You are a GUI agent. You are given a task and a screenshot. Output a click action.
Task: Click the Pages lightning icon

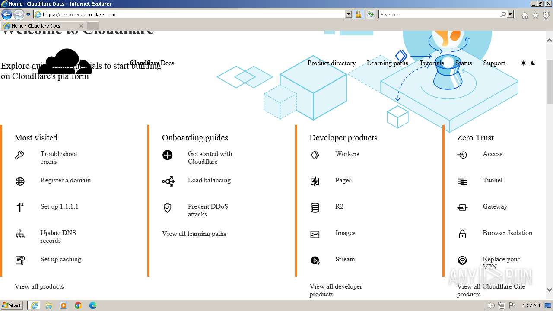click(315, 181)
